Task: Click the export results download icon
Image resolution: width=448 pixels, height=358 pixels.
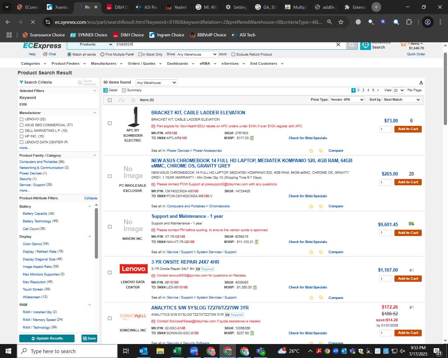Action: click(421, 83)
